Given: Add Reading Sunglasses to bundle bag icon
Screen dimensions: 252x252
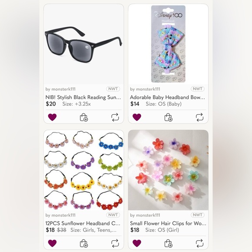Looking at the screenshot, I should tap(84, 117).
